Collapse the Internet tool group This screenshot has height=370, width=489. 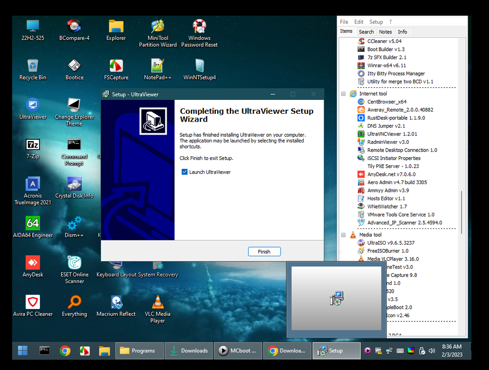pyautogui.click(x=343, y=94)
